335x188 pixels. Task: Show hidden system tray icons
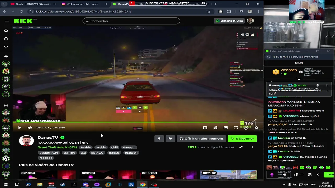[284, 185]
